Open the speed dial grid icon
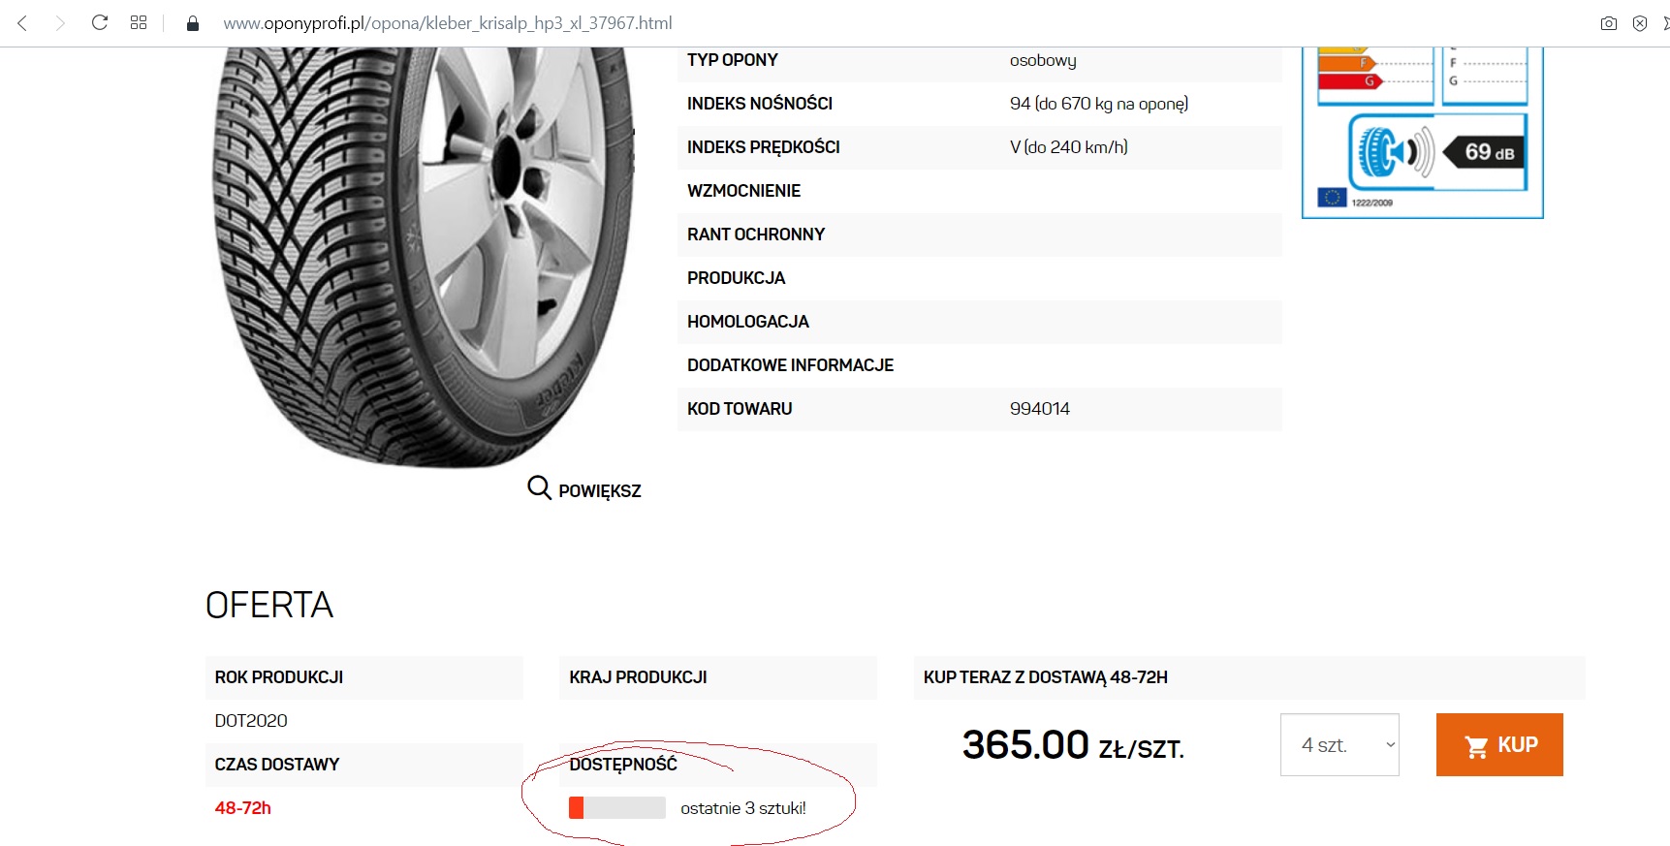This screenshot has width=1670, height=846. point(139,22)
